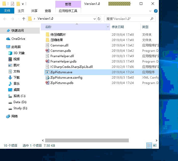178x161 pixels.
Task: Click the 管理 contextual tab header
Action: click(x=68, y=4)
